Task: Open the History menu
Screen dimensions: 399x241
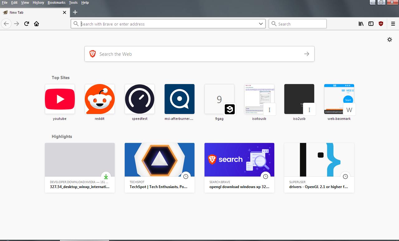Action: tap(38, 2)
